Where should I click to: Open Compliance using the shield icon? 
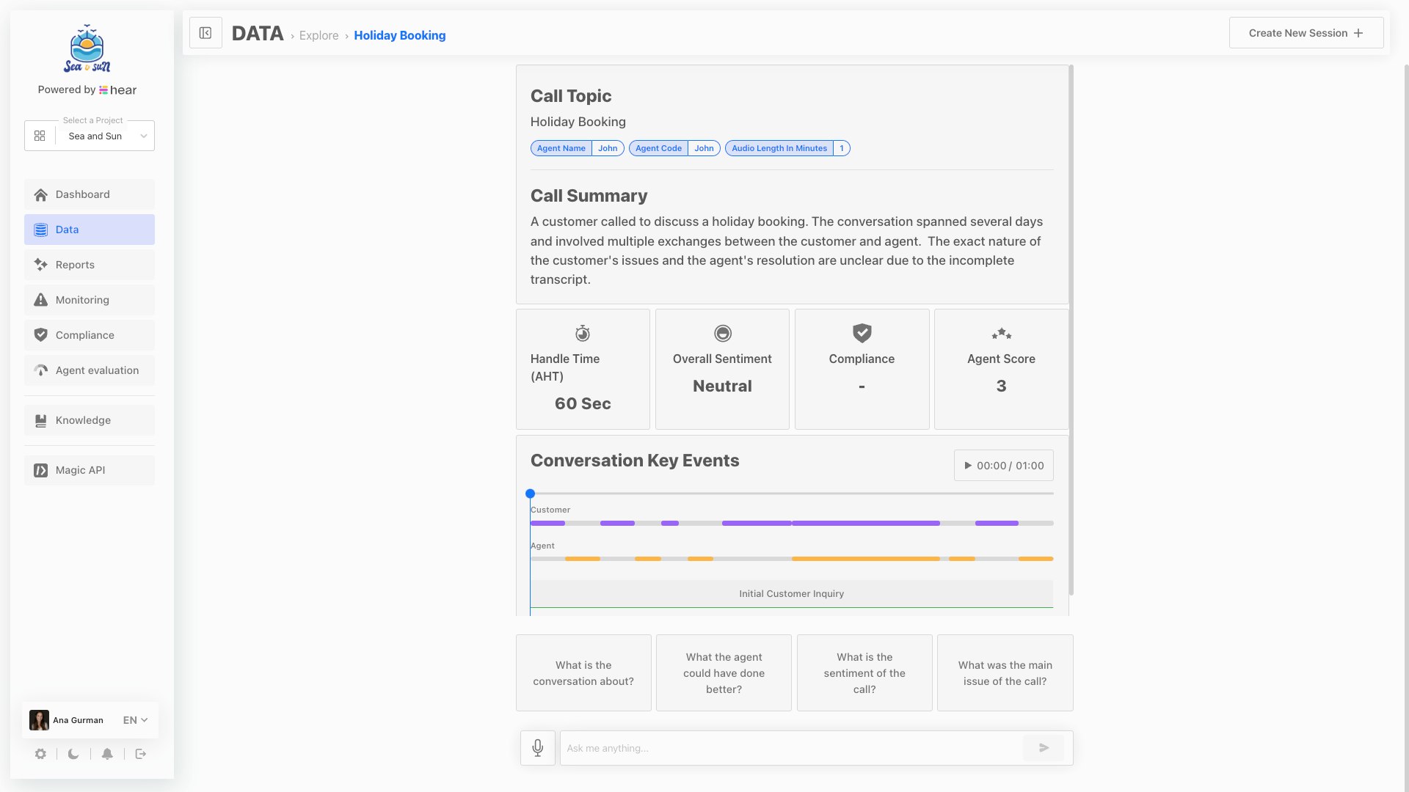pyautogui.click(x=41, y=335)
